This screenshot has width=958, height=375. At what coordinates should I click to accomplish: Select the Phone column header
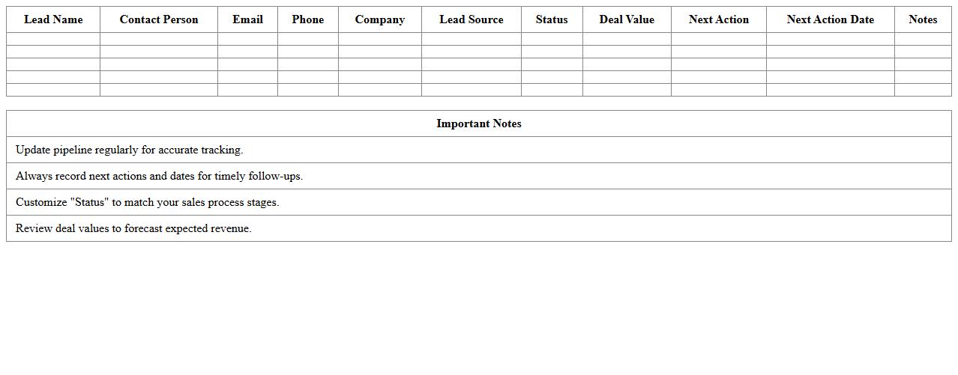tap(308, 19)
